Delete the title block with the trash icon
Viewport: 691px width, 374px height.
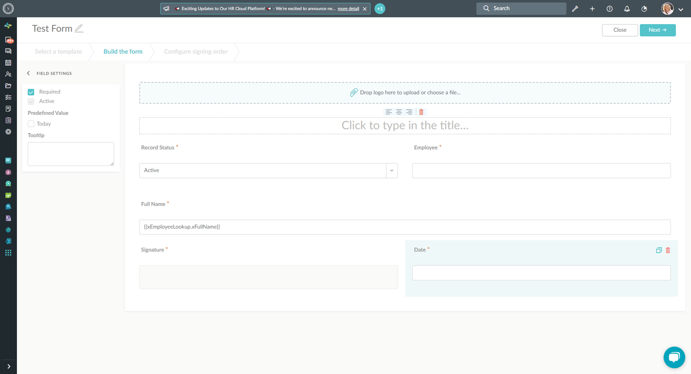click(x=421, y=112)
